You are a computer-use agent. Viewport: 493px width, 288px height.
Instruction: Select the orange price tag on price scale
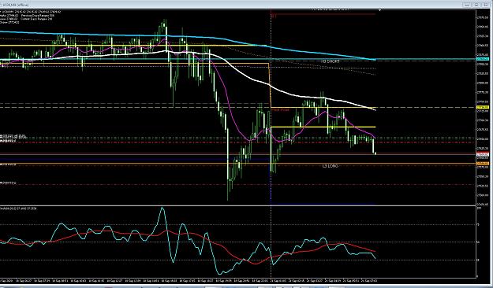pyautogui.click(x=483, y=164)
